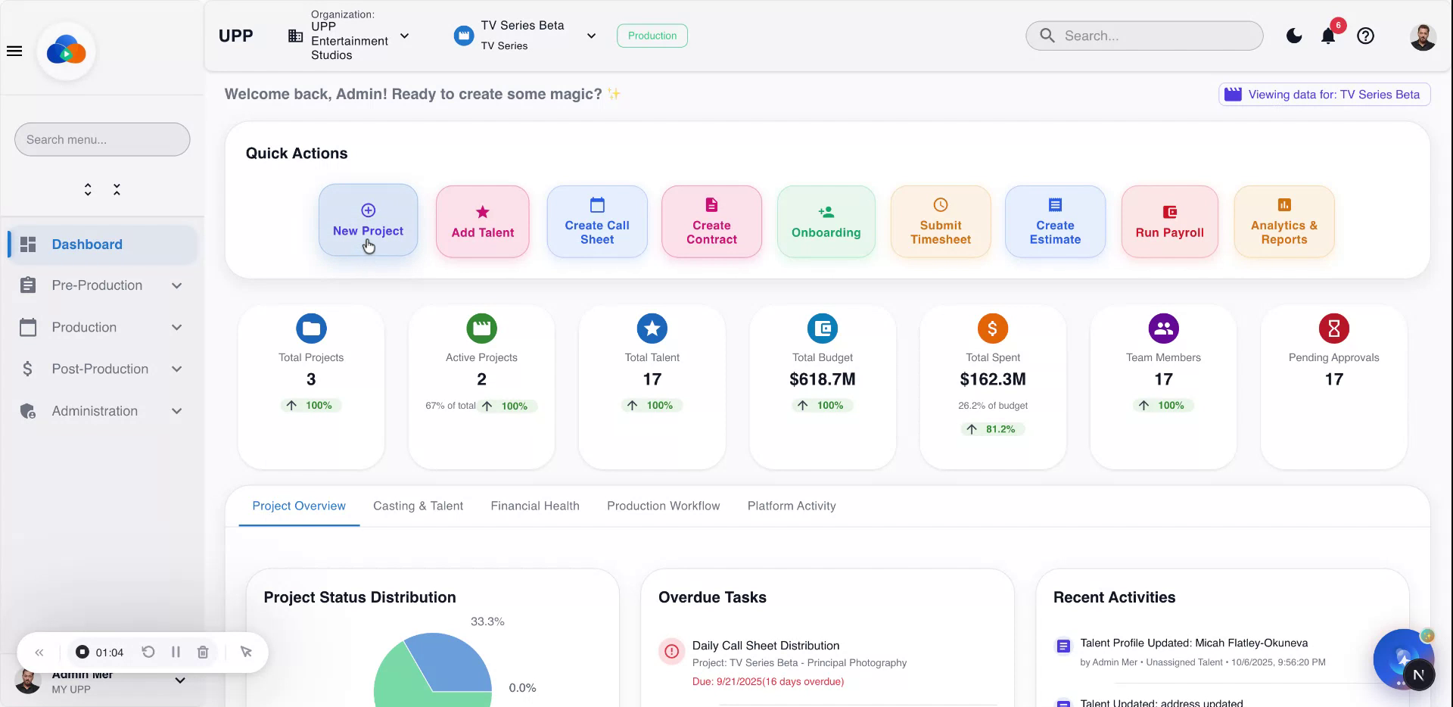1453x707 pixels.
Task: Click the expand all menu arrows
Action: pos(88,189)
